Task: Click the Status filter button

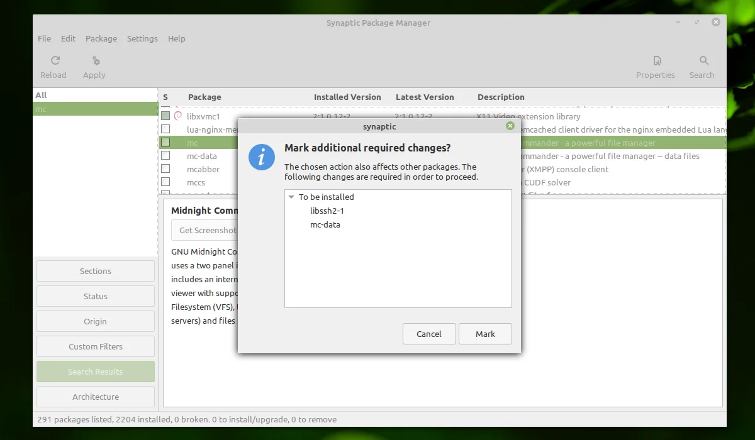Action: pos(96,296)
